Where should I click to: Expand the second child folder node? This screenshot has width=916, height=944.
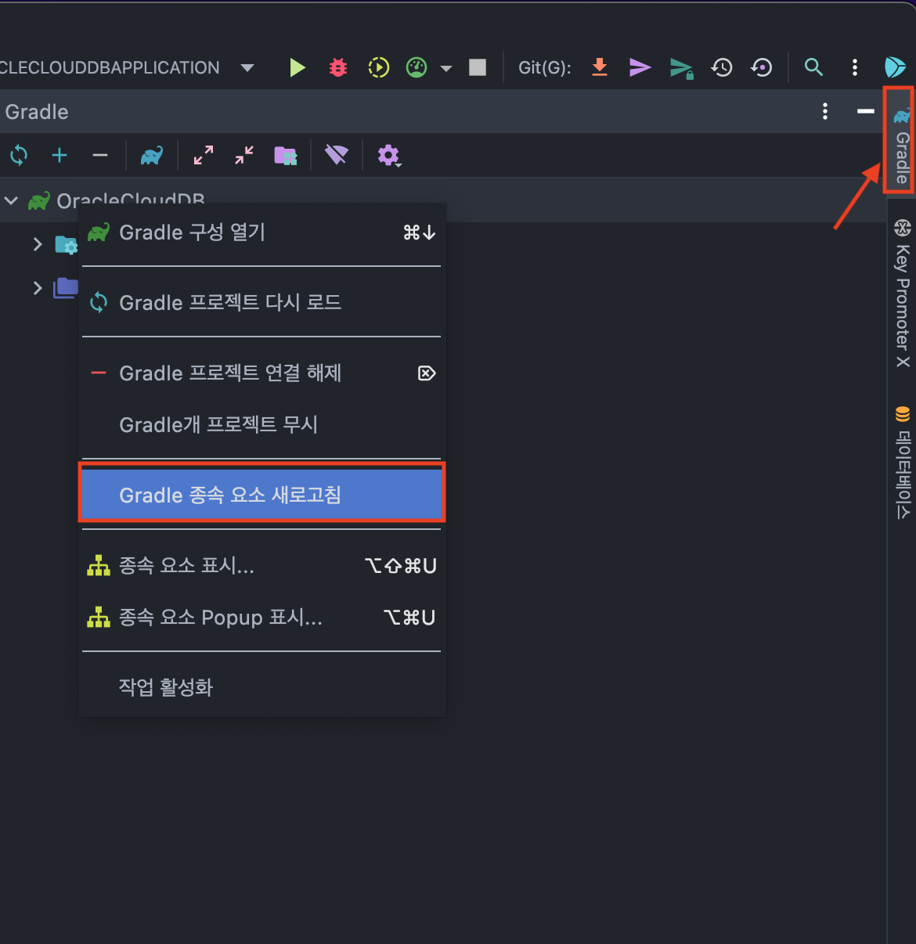(x=38, y=288)
